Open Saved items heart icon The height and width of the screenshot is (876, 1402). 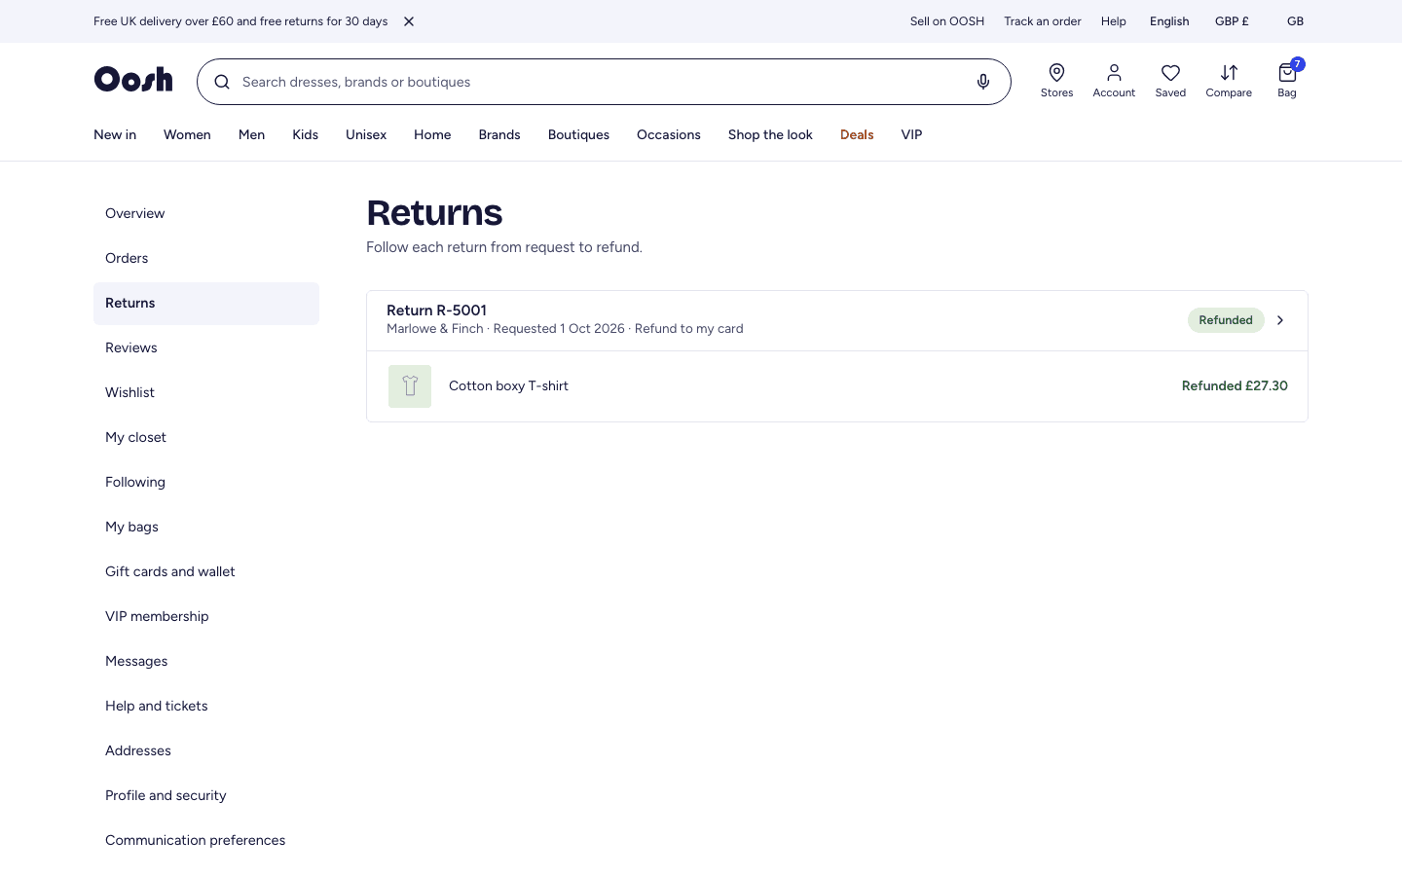click(x=1170, y=81)
